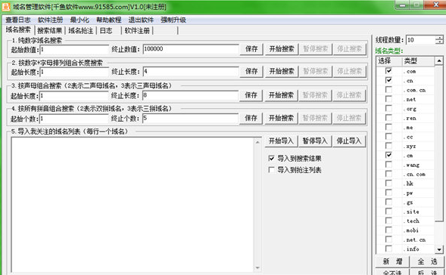Switch to the 域名搜索 tab
Screen dimensions: 446x275
(18, 29)
